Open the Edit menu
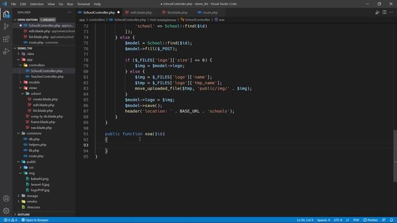Screen dimensions: 397x223 click(x=23, y=4)
